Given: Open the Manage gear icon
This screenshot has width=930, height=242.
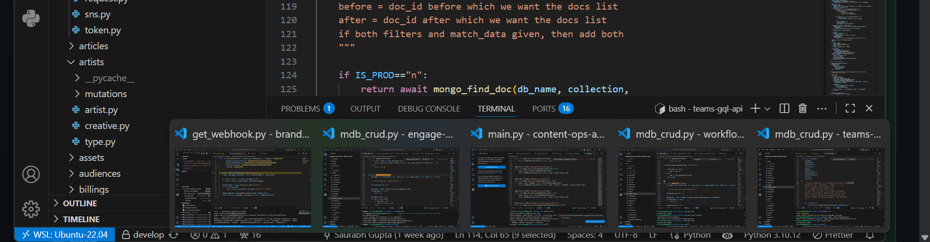Looking at the screenshot, I should click(x=31, y=209).
